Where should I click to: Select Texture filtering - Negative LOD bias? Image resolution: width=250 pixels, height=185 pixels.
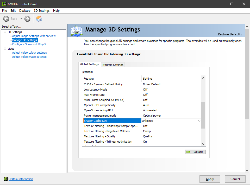142,131
